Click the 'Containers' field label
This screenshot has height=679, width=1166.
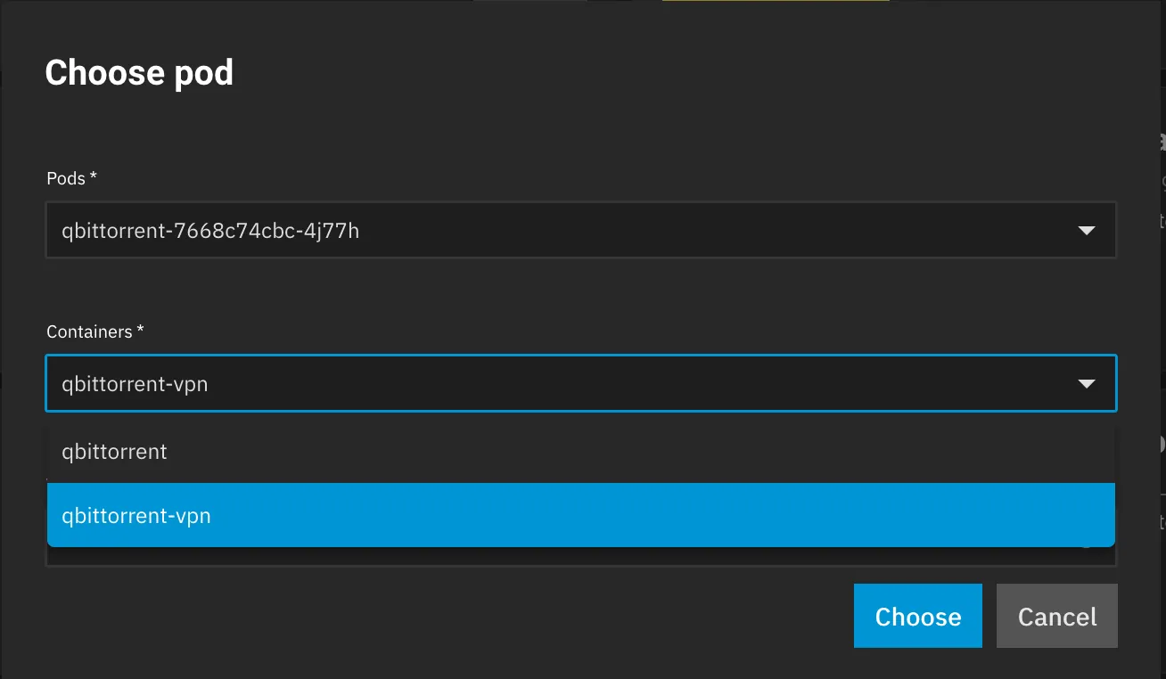pos(89,331)
